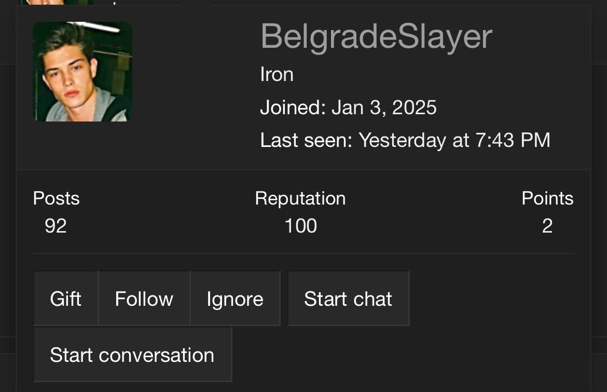Open the 92 posts count
Viewport: 607px width, 392px height.
56,226
